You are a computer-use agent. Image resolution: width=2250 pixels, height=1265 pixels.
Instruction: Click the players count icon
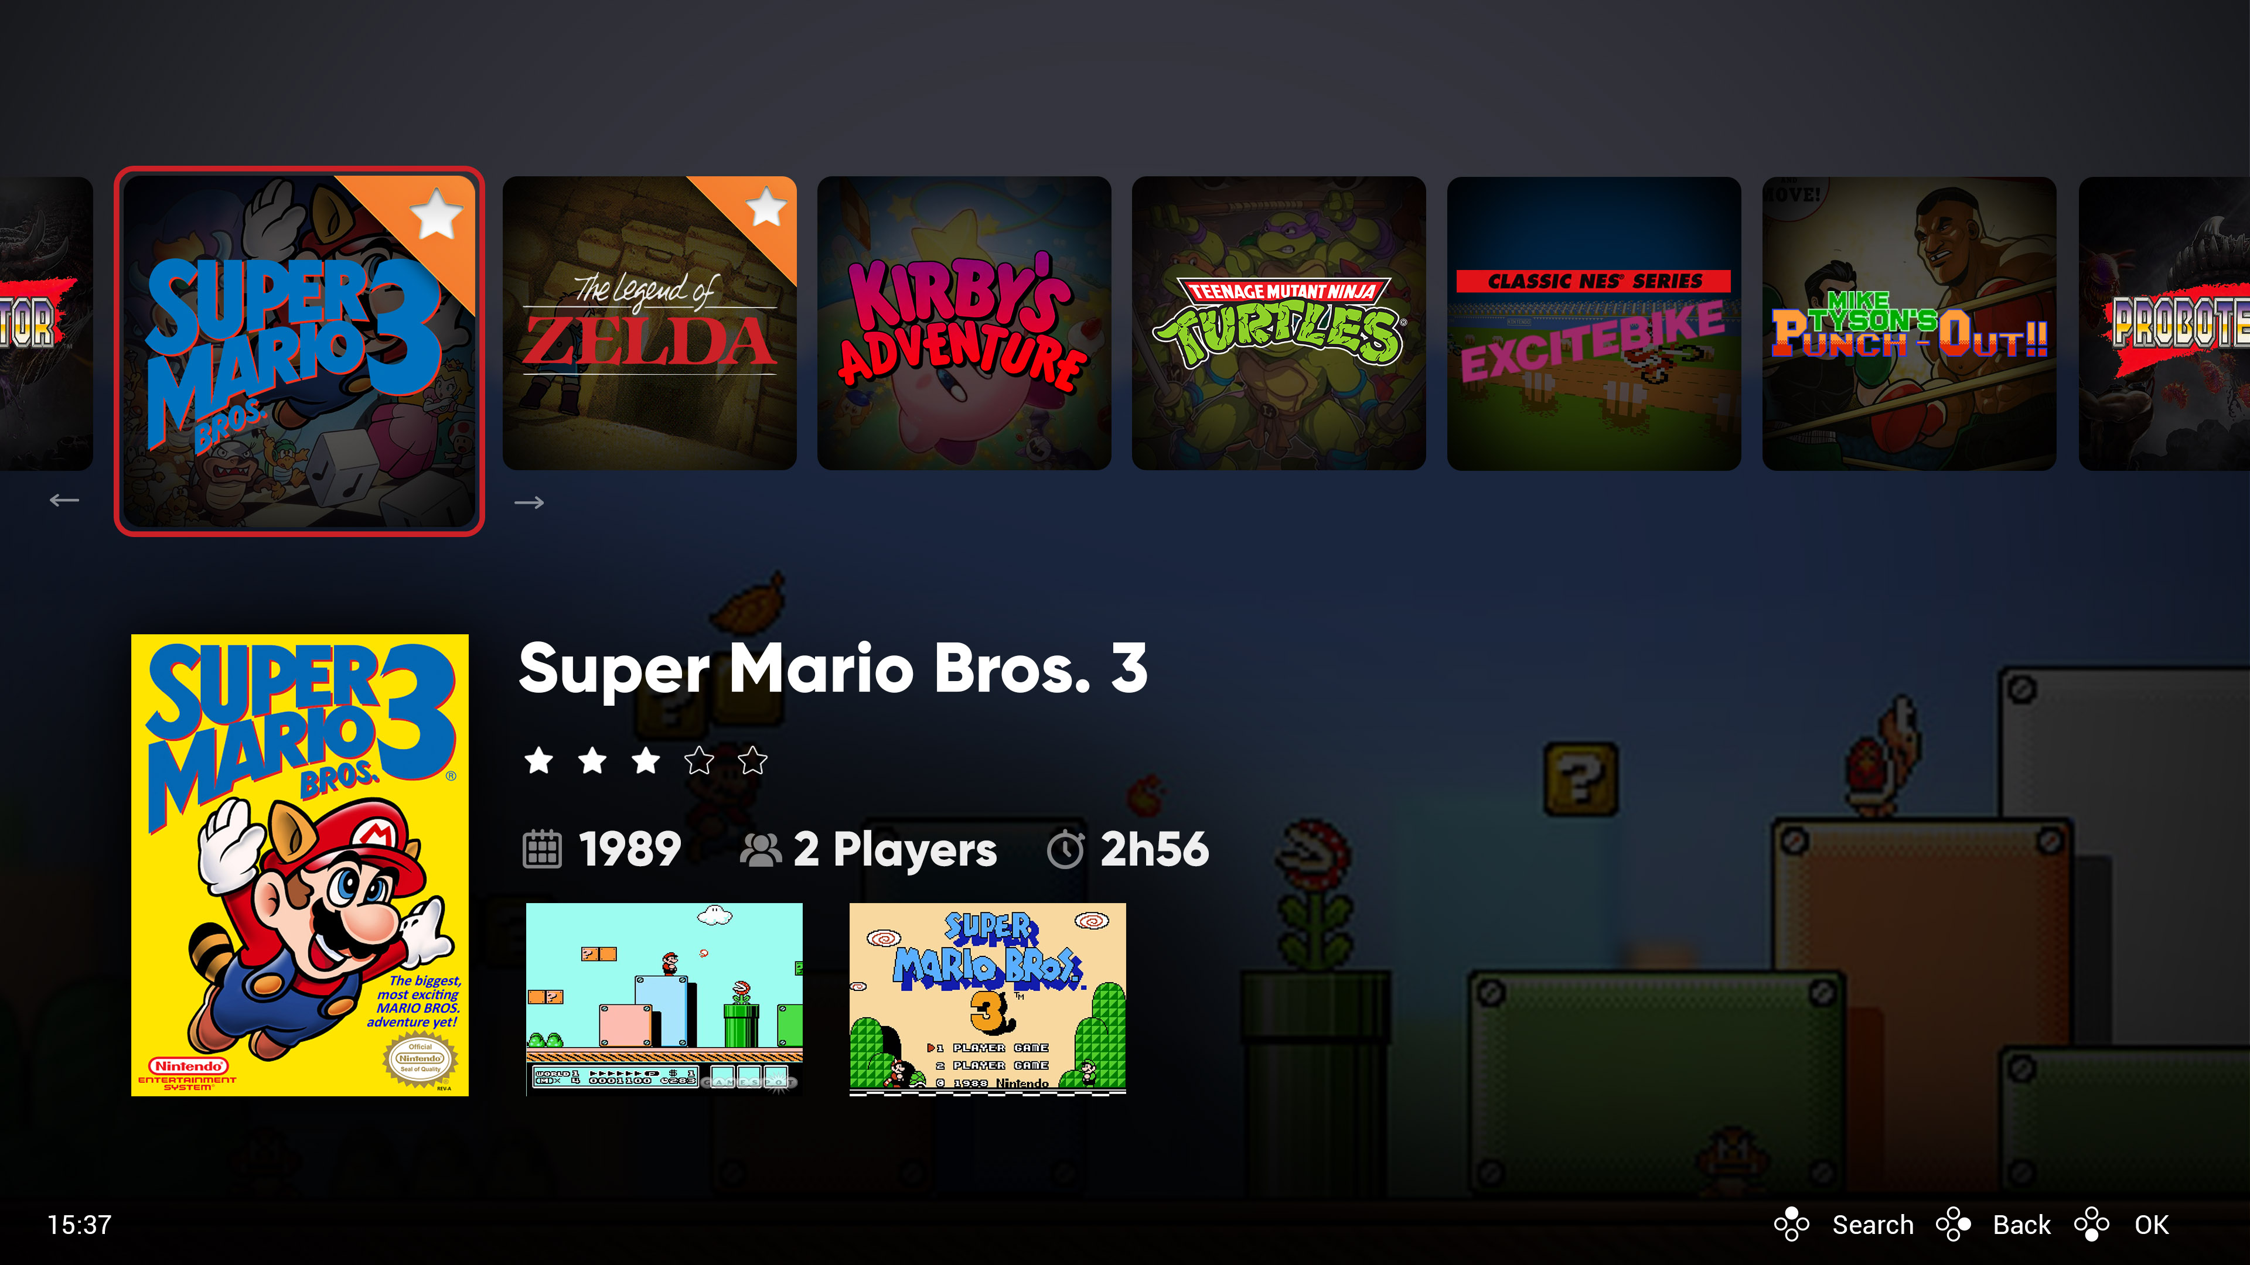760,850
